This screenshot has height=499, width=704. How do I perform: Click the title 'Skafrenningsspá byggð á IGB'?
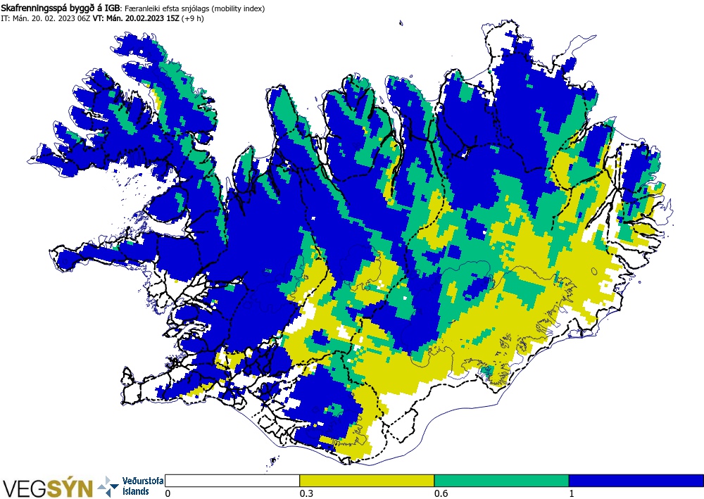pos(61,8)
